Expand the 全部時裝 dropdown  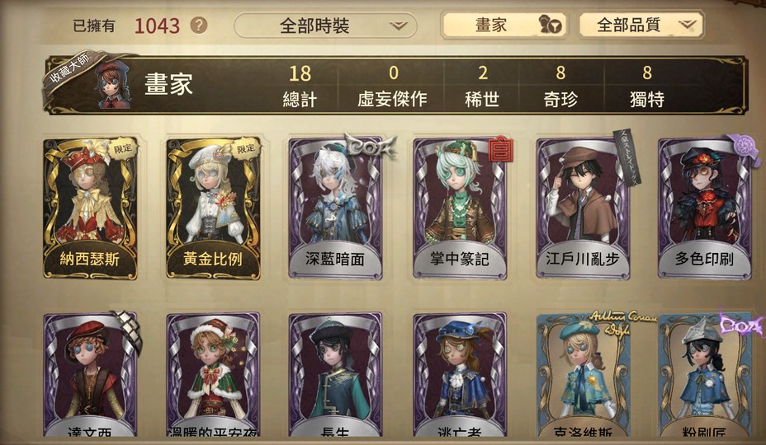coord(325,26)
